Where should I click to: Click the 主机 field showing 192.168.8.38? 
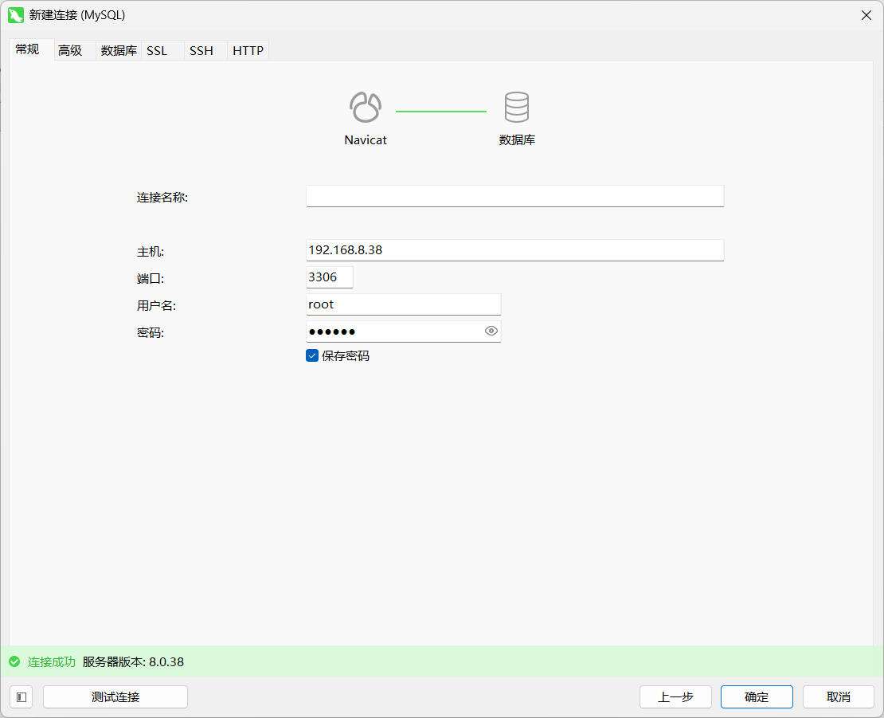click(x=514, y=250)
